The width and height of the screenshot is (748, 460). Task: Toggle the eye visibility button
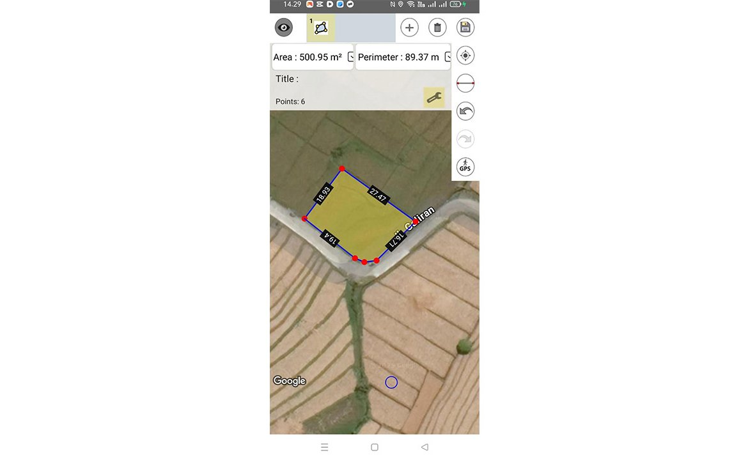point(284,27)
